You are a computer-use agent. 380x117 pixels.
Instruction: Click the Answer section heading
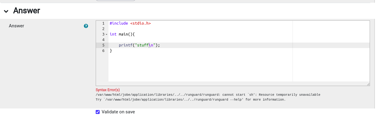tap(27, 11)
